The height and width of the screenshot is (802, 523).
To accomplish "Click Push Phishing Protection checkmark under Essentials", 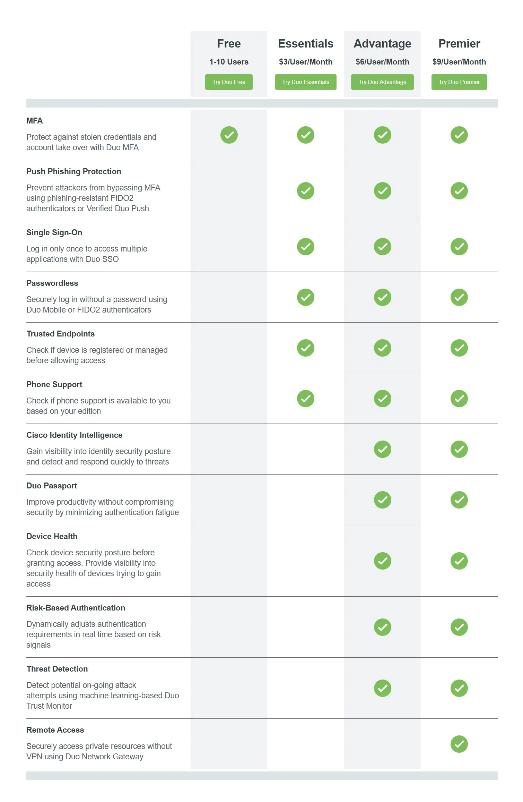I will (x=306, y=191).
